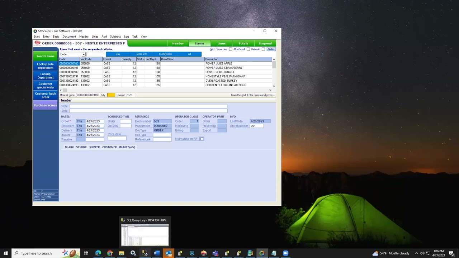Click the Modify item button
The height and width of the screenshot is (258, 459).
(x=165, y=54)
